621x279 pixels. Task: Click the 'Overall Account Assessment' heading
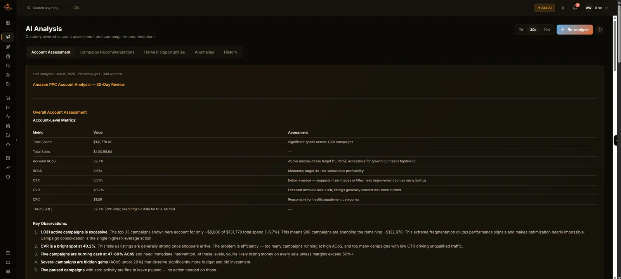[60, 112]
